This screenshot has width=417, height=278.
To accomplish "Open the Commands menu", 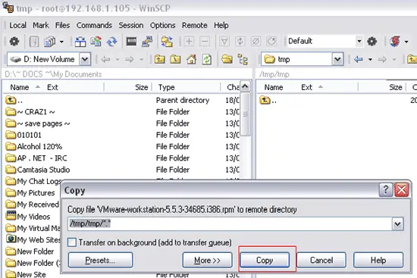I will (x=94, y=25).
